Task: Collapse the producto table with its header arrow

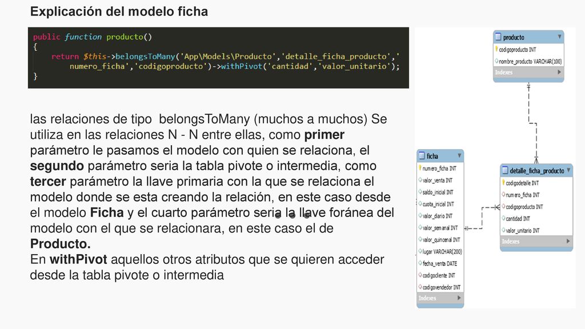Action: tap(560, 37)
